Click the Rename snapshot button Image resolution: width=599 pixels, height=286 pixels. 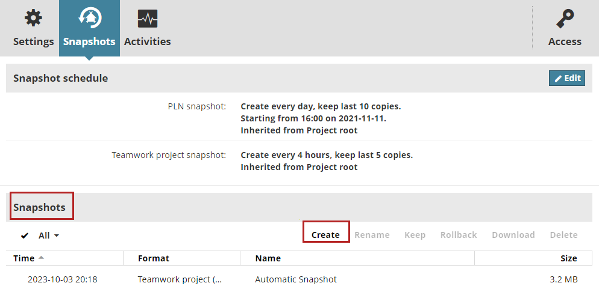tap(372, 235)
